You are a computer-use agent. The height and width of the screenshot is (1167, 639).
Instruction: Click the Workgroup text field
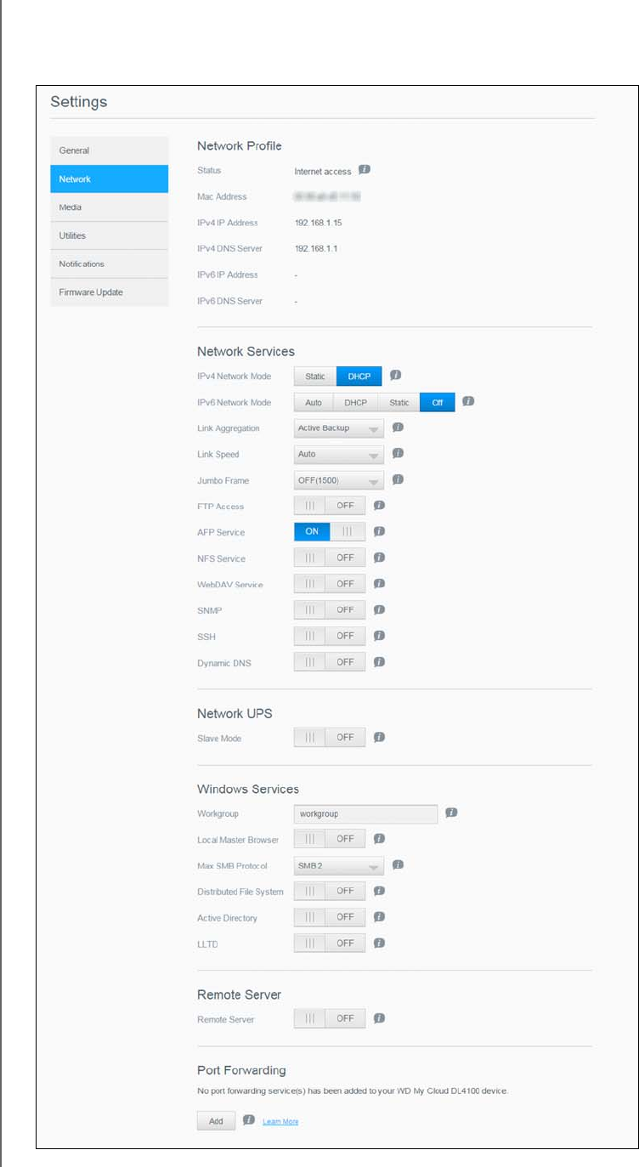pos(365,814)
